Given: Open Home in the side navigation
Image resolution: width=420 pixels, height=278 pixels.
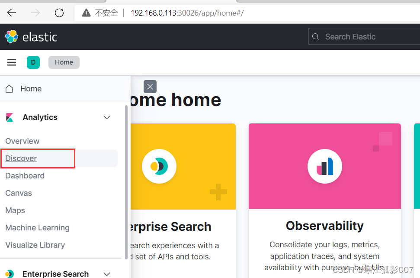Looking at the screenshot, I should 31,89.
